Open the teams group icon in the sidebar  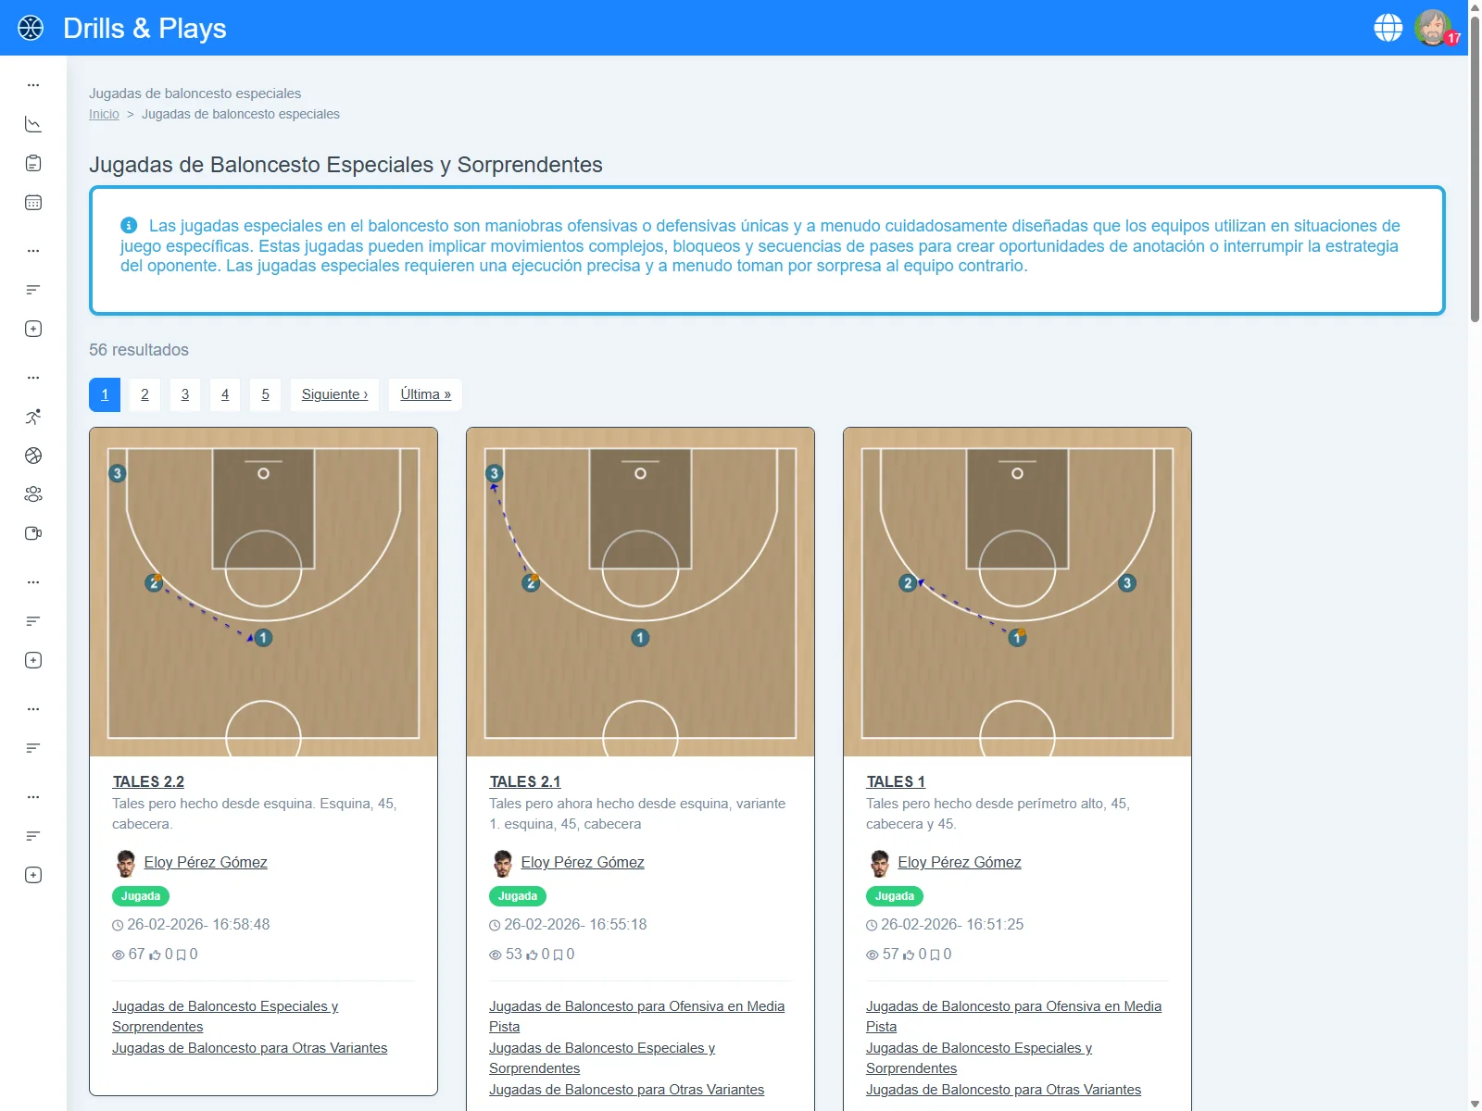coord(33,493)
